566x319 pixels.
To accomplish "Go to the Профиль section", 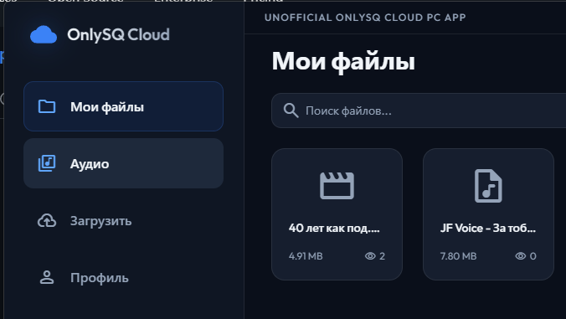I will coord(123,278).
